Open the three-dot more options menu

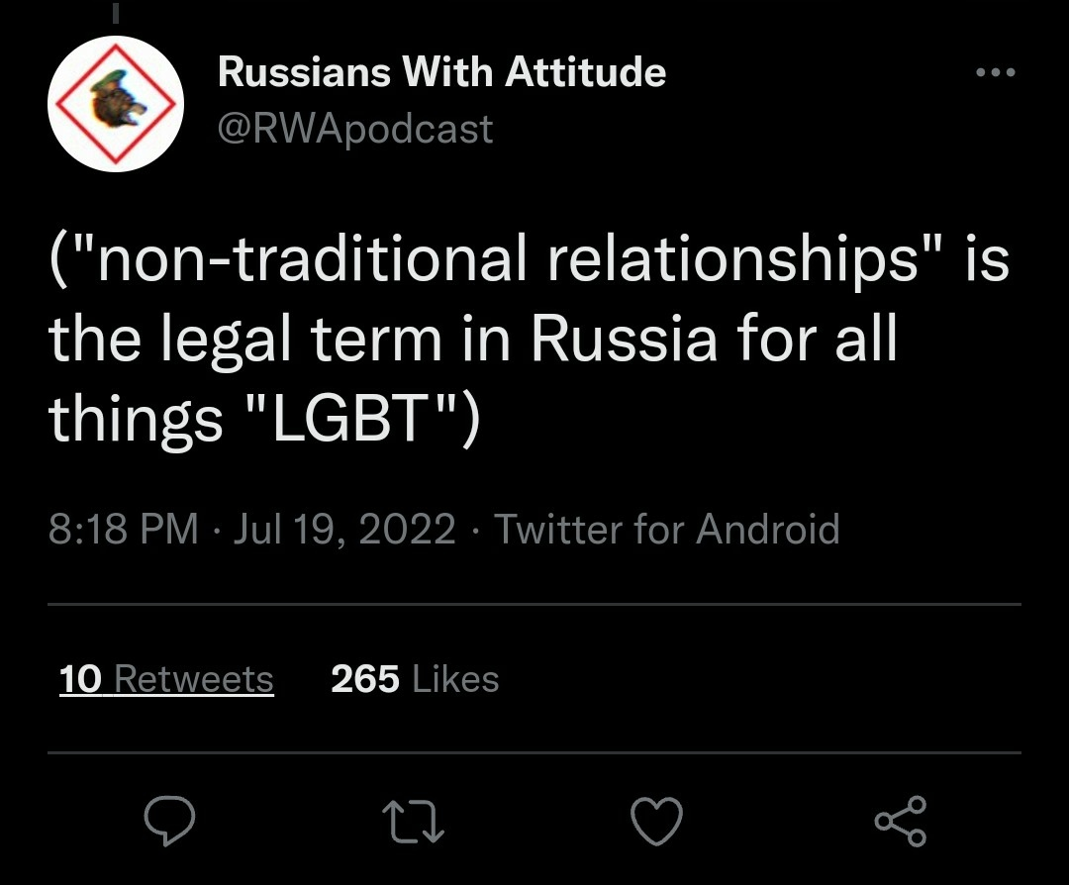[995, 73]
